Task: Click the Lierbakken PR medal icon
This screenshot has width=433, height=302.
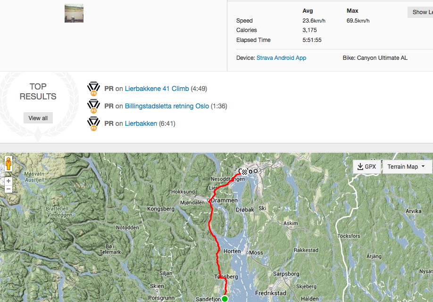Action: pos(93,124)
